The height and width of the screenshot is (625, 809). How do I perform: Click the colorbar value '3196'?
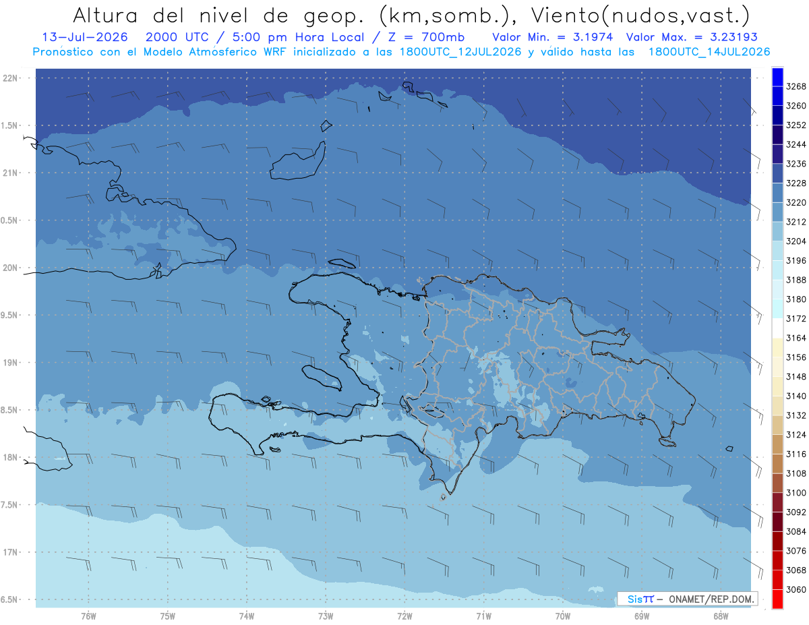pyautogui.click(x=796, y=260)
